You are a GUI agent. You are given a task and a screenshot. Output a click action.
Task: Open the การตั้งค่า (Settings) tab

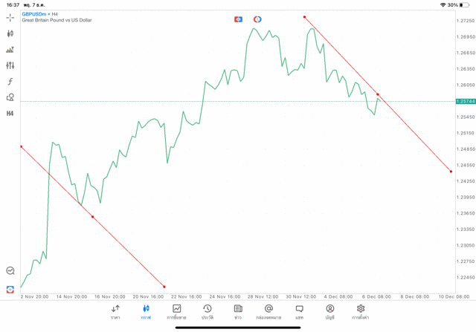(x=361, y=311)
